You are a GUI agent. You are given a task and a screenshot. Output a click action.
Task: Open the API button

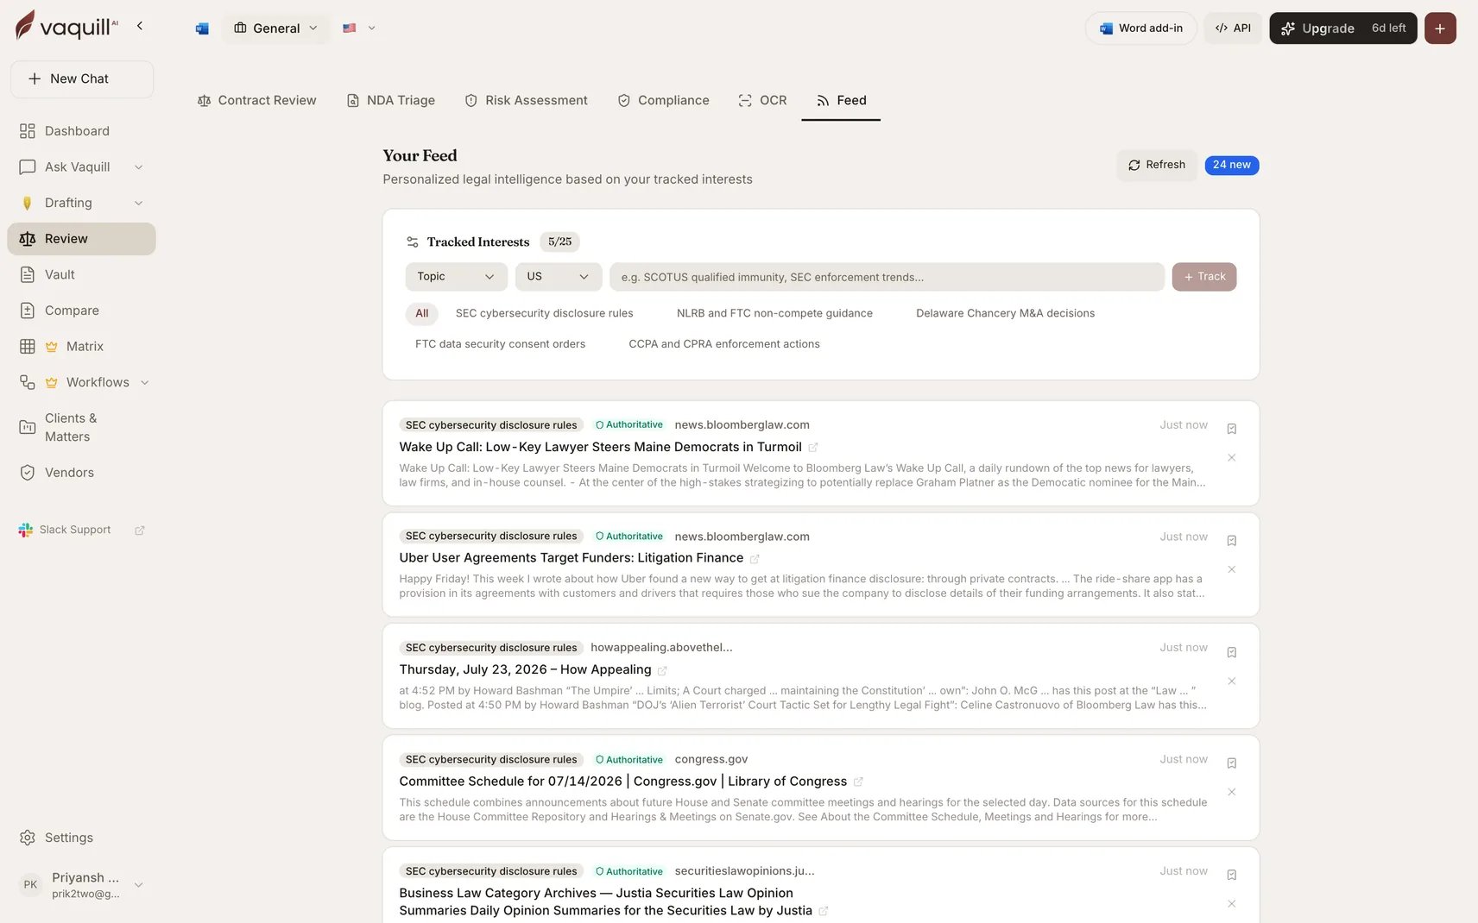pyautogui.click(x=1233, y=28)
